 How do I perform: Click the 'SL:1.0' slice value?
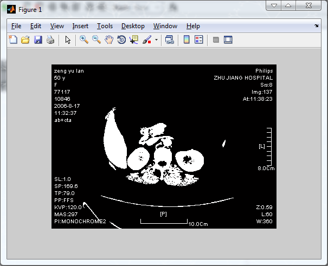tap(62, 179)
